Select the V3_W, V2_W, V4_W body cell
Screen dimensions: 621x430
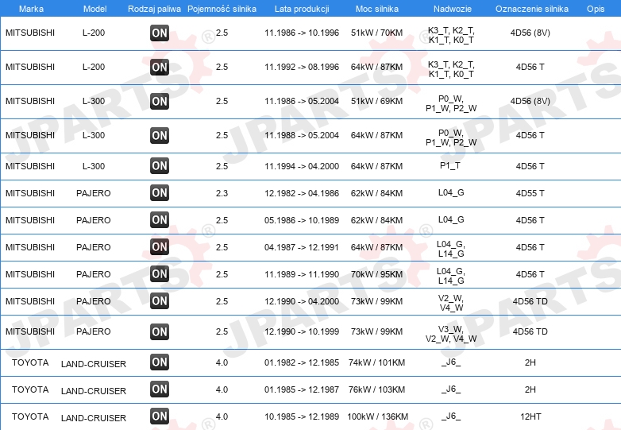(x=451, y=334)
